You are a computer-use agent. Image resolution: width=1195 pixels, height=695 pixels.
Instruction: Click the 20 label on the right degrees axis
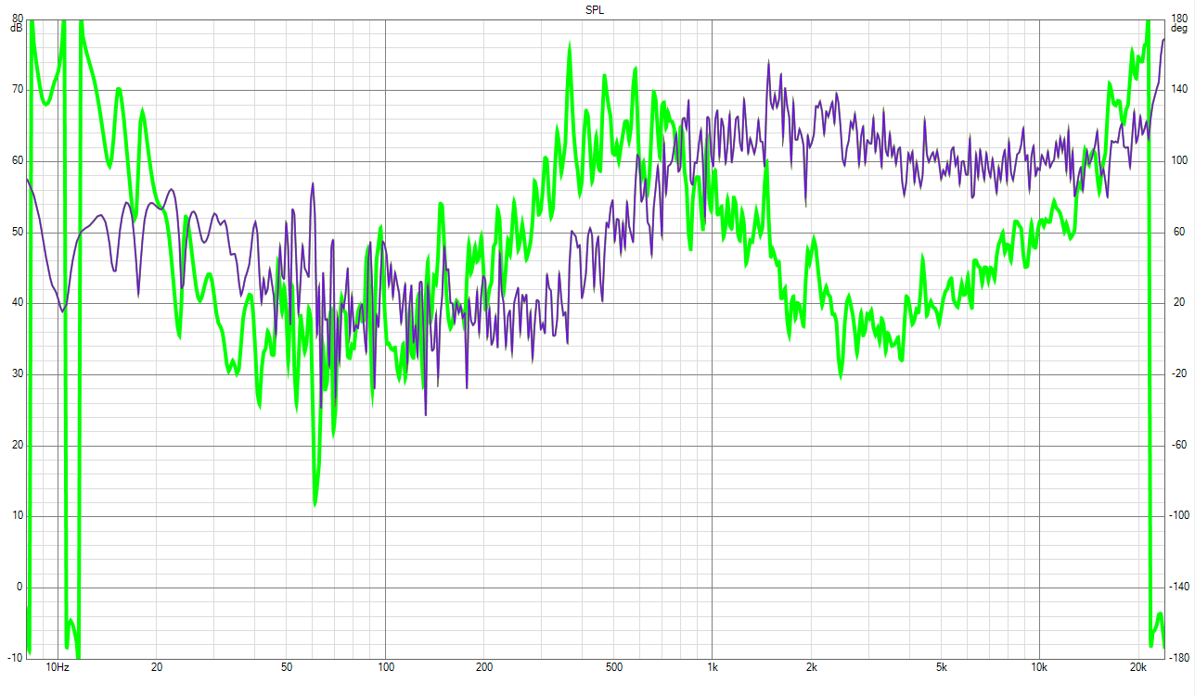1177,303
